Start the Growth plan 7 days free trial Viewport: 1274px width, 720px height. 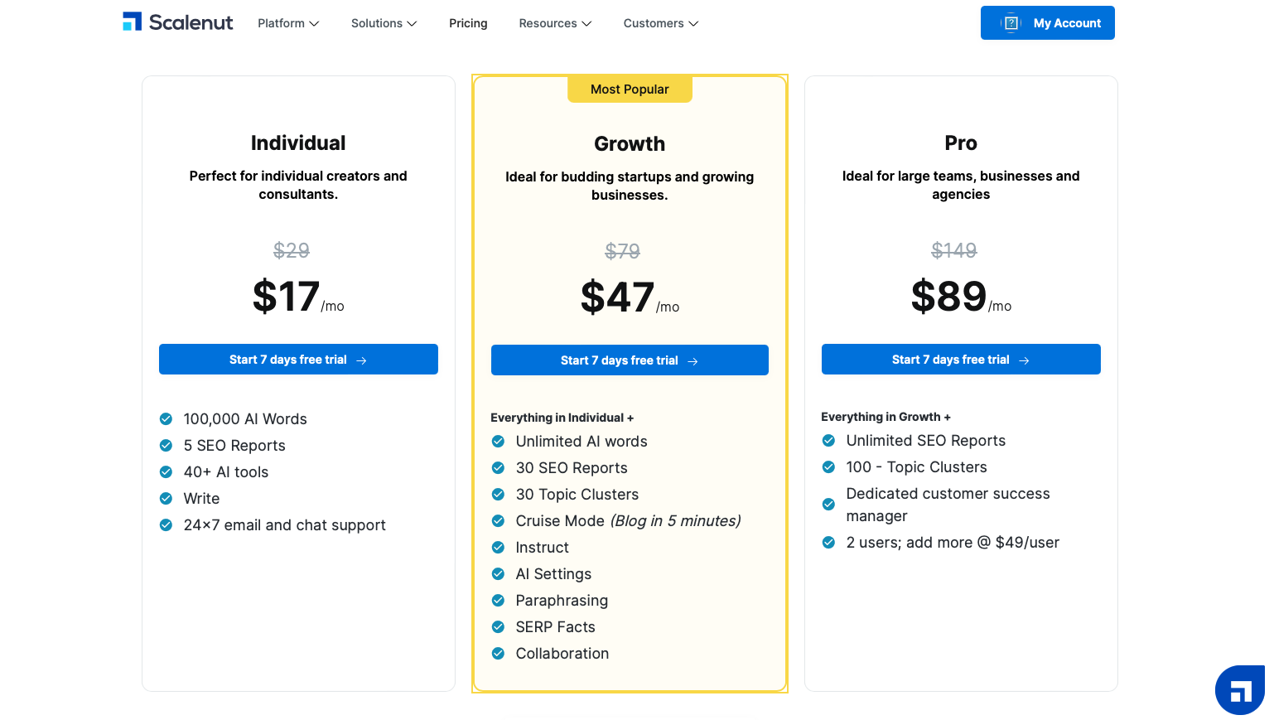pos(629,360)
